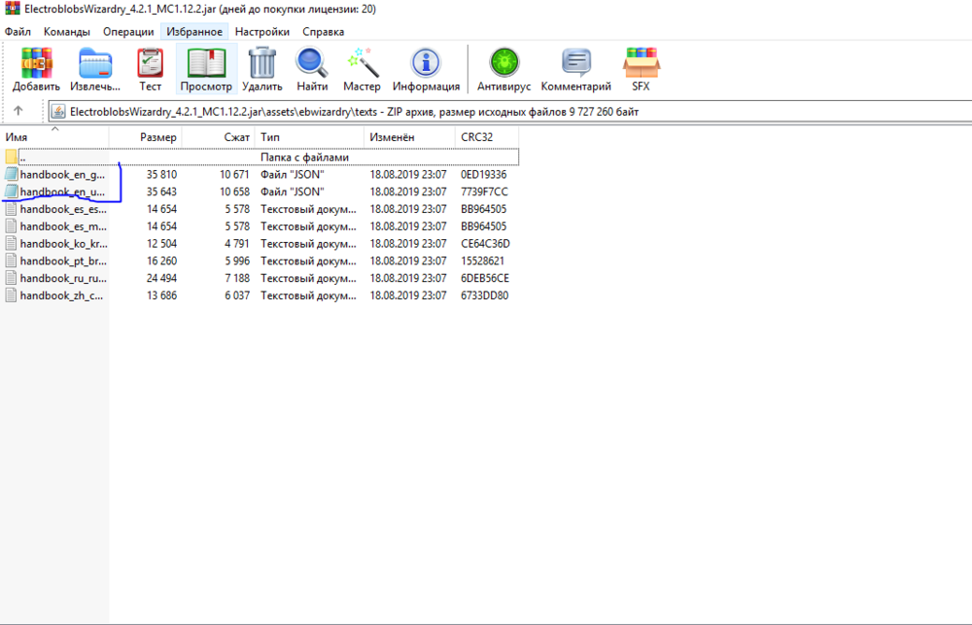The height and width of the screenshot is (625, 972).
Task: Click modified date of handbook_zh_c row
Action: (x=408, y=295)
